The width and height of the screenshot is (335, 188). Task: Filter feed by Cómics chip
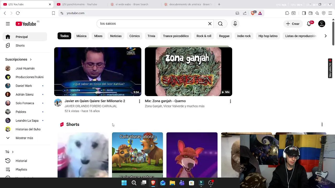(x=135, y=36)
